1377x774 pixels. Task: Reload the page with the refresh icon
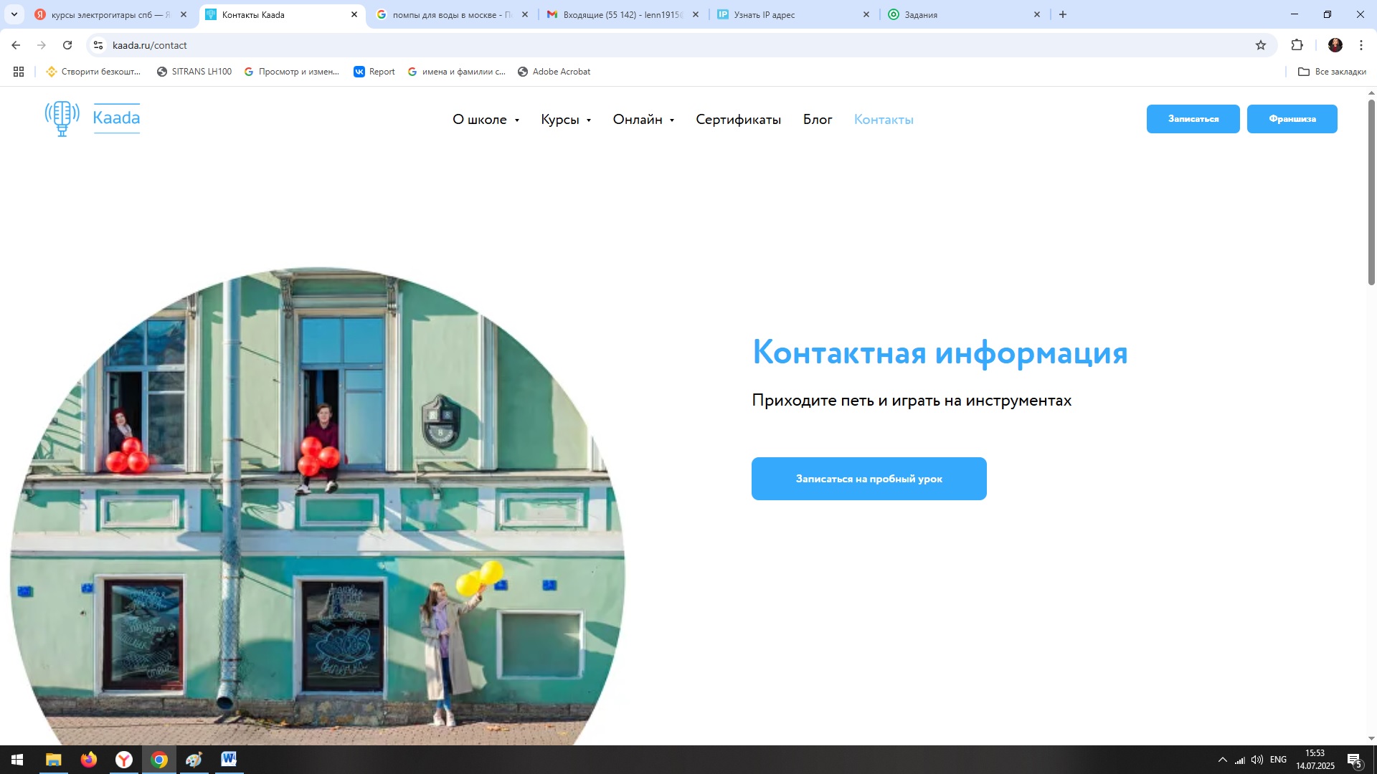point(67,45)
